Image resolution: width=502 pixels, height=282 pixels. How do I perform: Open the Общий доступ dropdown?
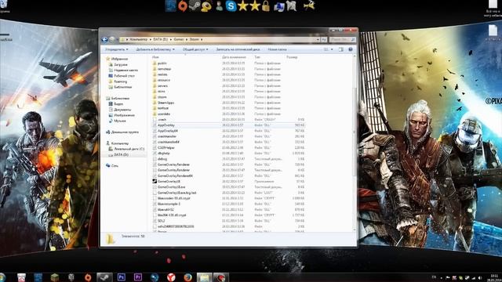[x=195, y=49]
